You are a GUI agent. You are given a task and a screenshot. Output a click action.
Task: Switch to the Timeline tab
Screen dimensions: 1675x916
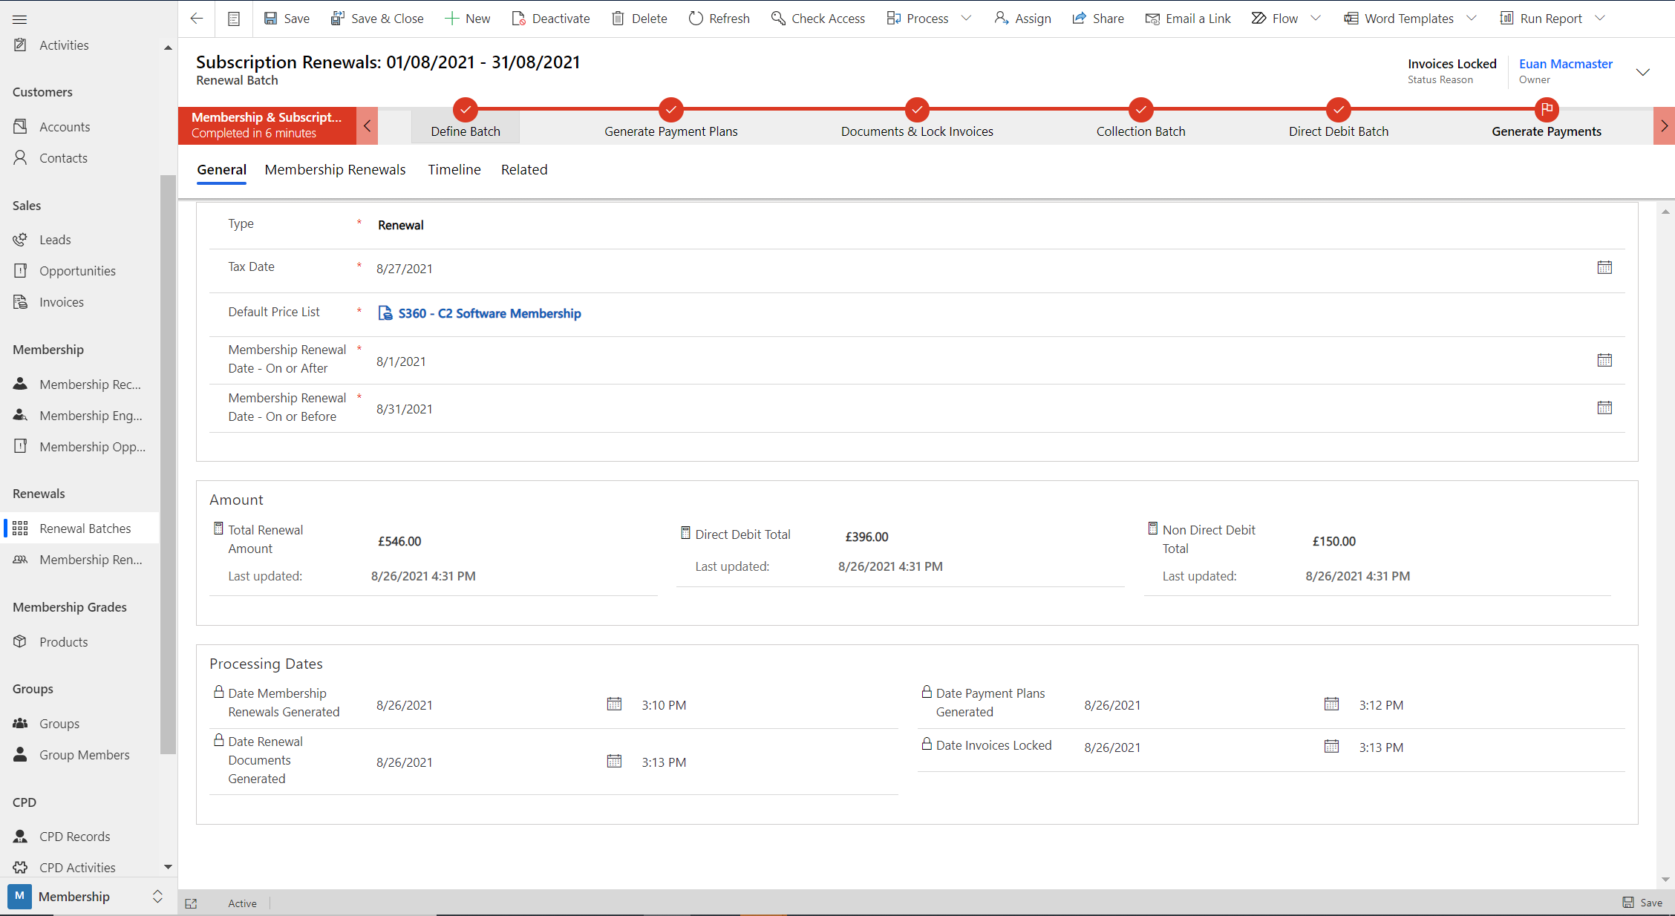coord(454,169)
